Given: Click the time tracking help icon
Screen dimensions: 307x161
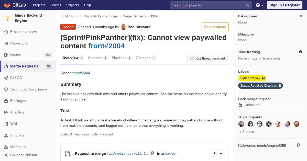Looking at the screenshot, I should coord(301,52).
